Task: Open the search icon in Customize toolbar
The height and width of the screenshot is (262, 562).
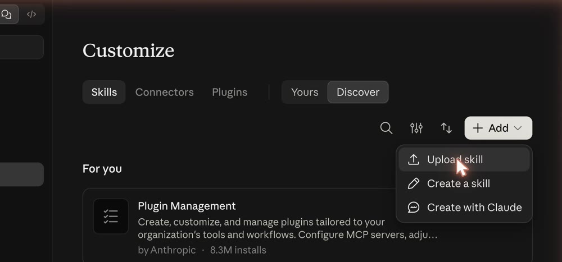Action: tap(386, 128)
